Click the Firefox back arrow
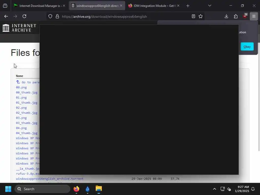This screenshot has height=195, width=260. [6, 16]
